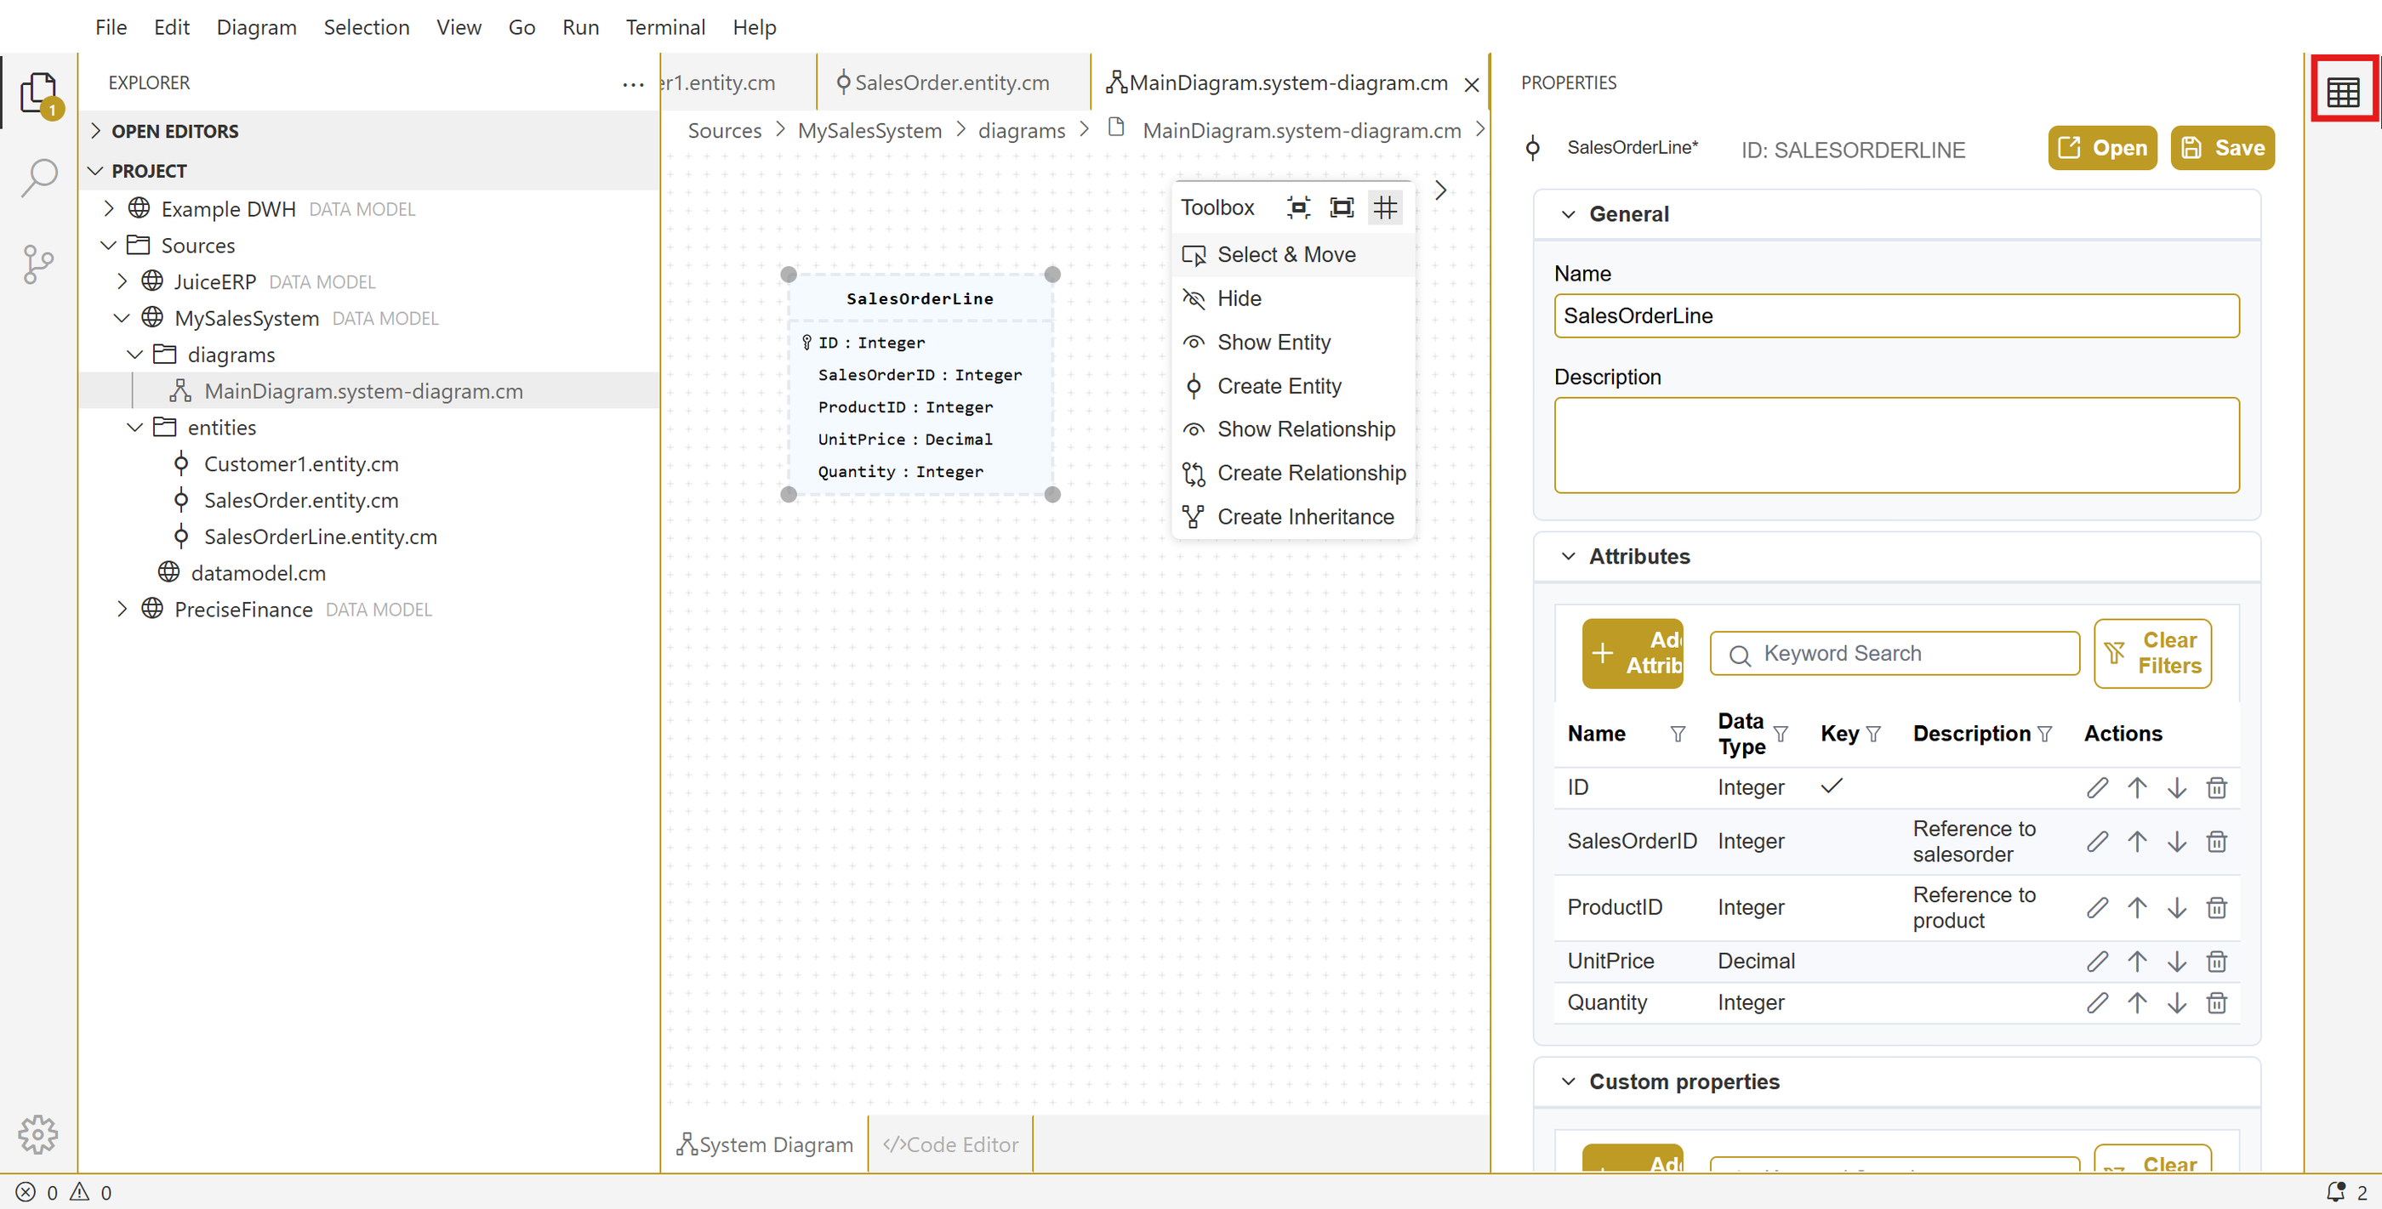Screen dimensions: 2382x1209
Task: Click the Clear Filters button in Attributes
Action: point(2151,654)
